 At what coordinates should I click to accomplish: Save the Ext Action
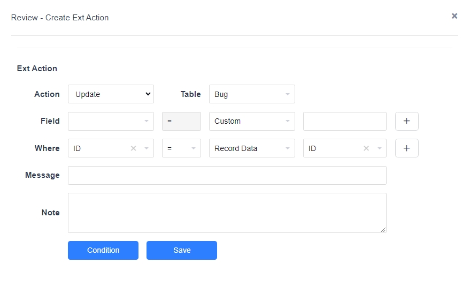click(182, 250)
